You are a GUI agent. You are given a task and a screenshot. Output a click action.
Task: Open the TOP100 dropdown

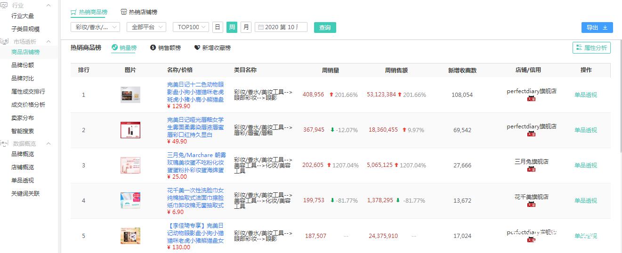click(191, 27)
